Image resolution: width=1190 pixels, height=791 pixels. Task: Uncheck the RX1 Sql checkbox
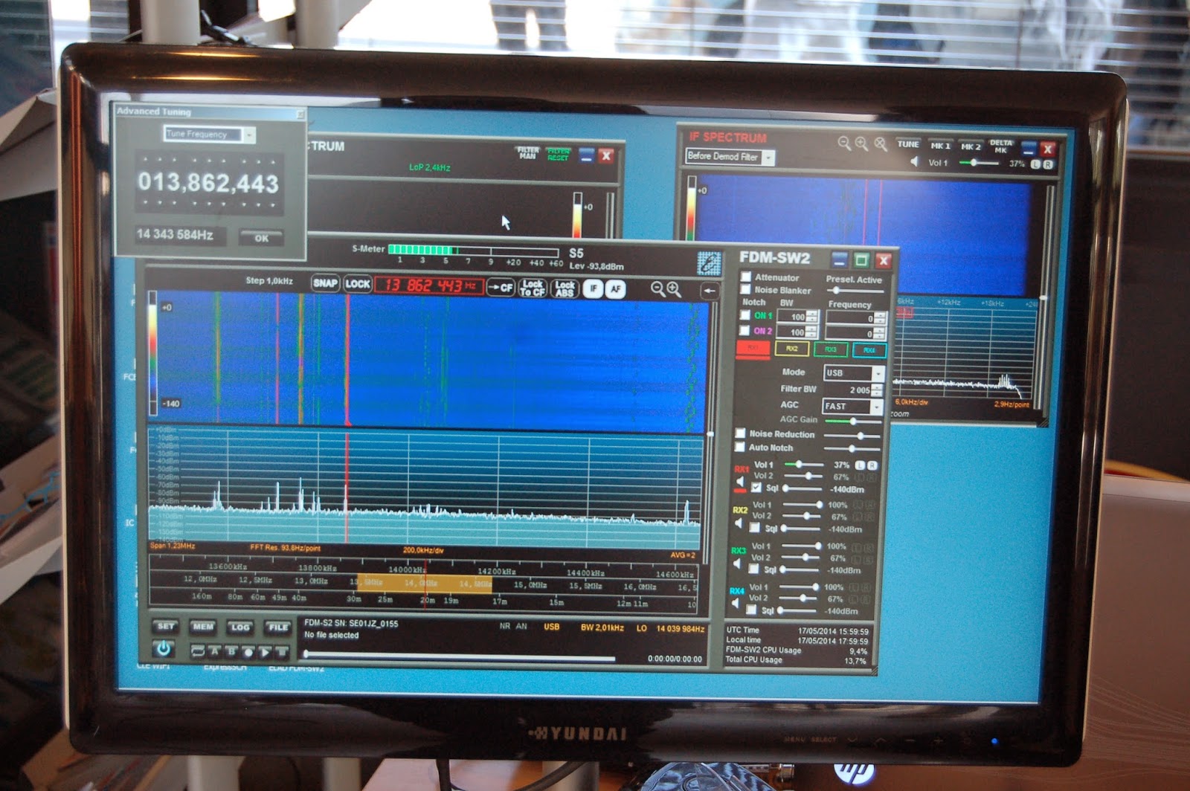tap(756, 488)
